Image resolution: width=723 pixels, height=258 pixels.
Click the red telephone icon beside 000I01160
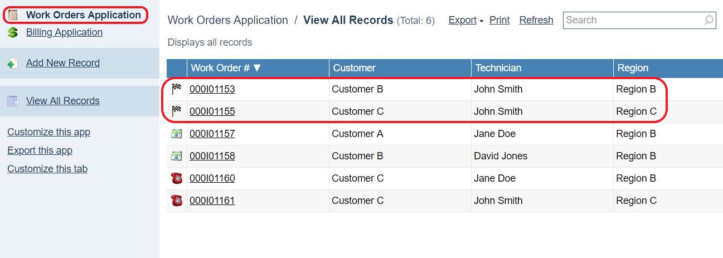tap(177, 178)
